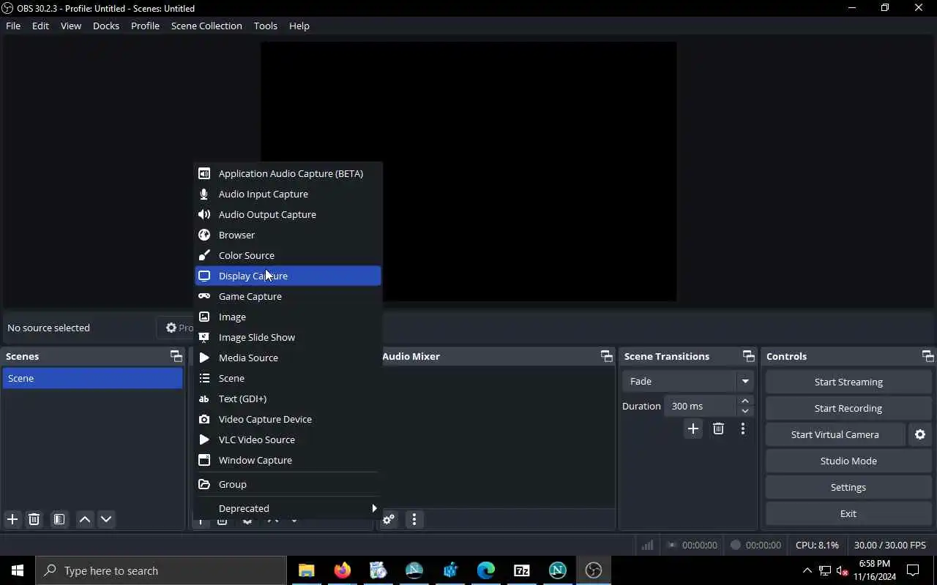Create a Group from the source menu
This screenshot has height=585, width=937.
pos(288,484)
